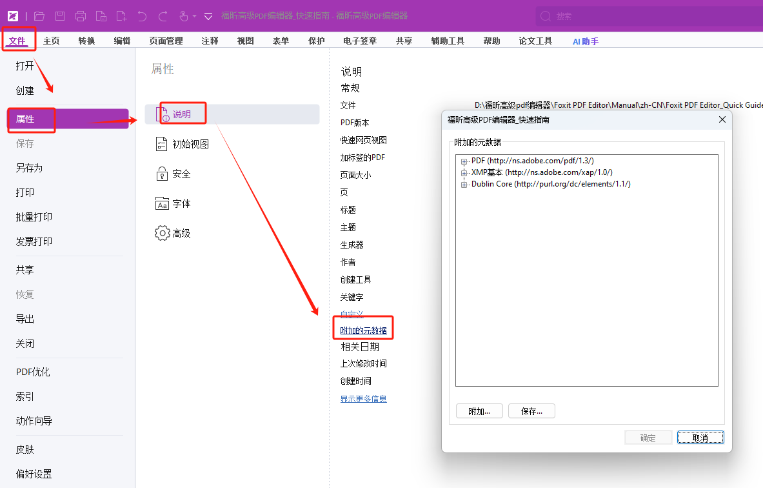Click the 附加... button in metadata dialog
The width and height of the screenshot is (763, 488).
pyautogui.click(x=479, y=411)
